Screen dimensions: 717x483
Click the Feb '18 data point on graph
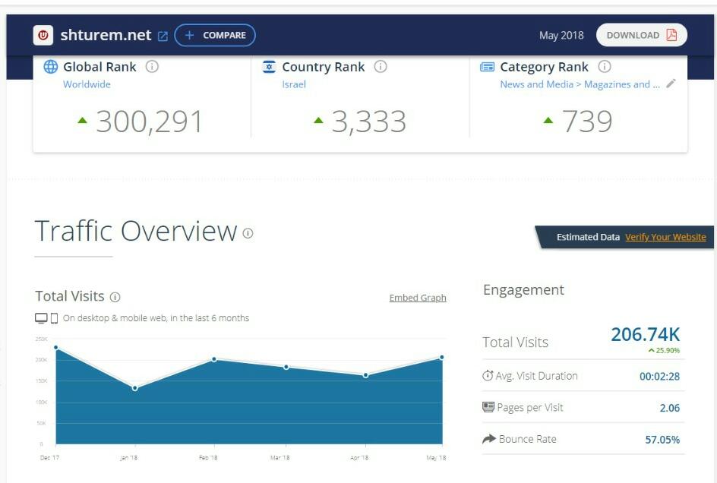[214, 359]
